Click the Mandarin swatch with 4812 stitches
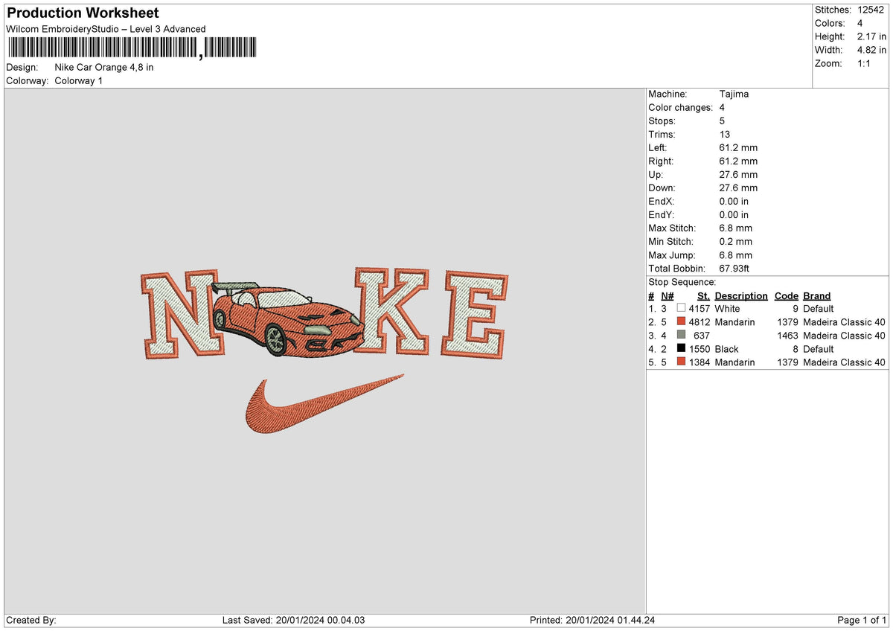 click(681, 321)
